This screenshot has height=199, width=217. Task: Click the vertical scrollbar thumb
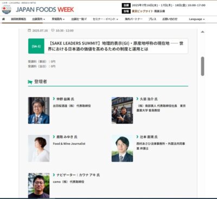[202, 66]
